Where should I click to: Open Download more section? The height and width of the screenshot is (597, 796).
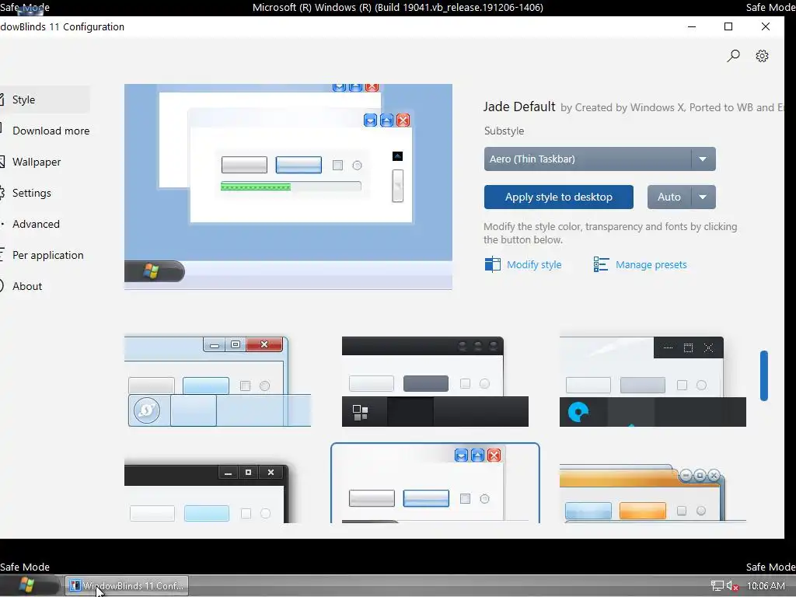[44, 131]
